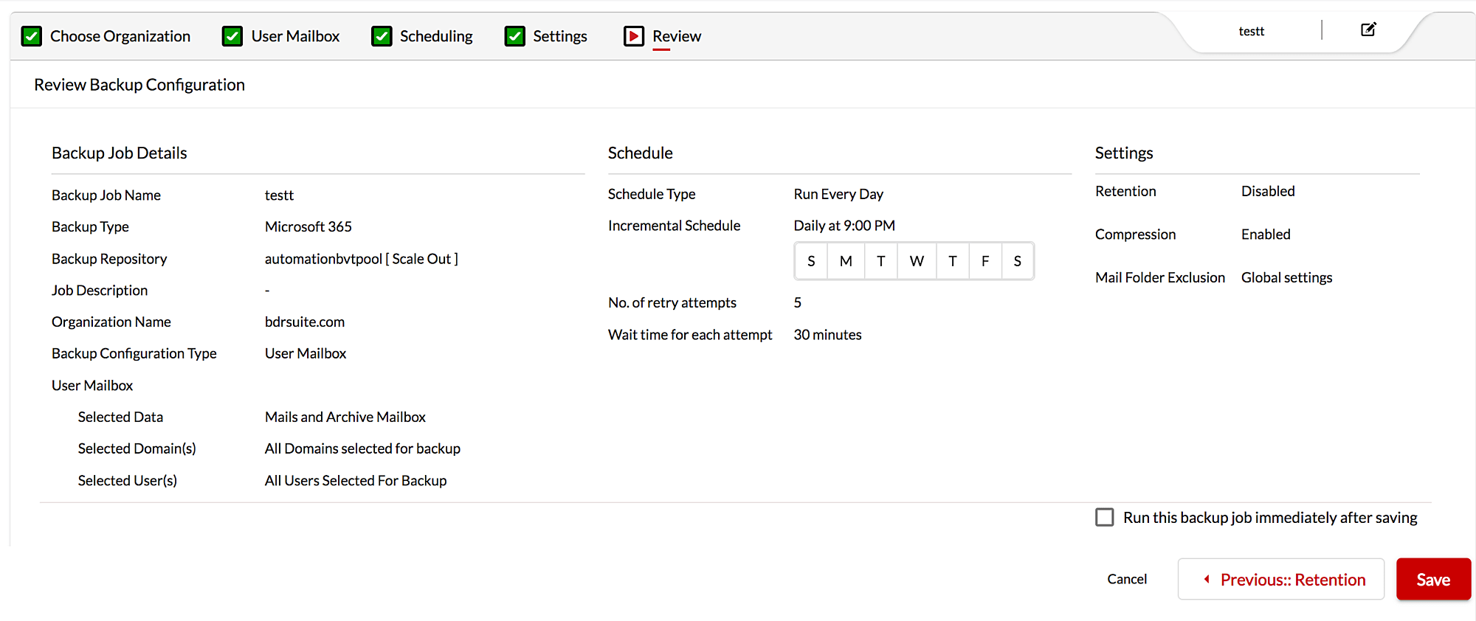Click the retry attempts value 5
This screenshot has height=621, width=1476.
point(798,302)
